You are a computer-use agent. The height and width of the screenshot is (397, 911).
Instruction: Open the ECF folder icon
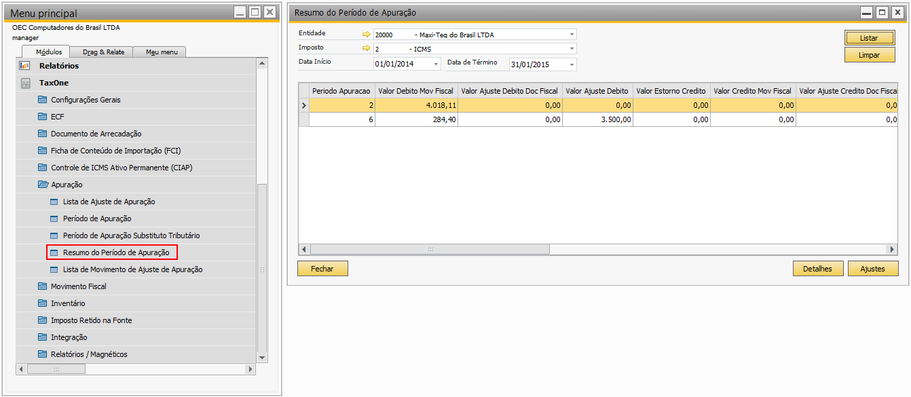click(x=43, y=117)
